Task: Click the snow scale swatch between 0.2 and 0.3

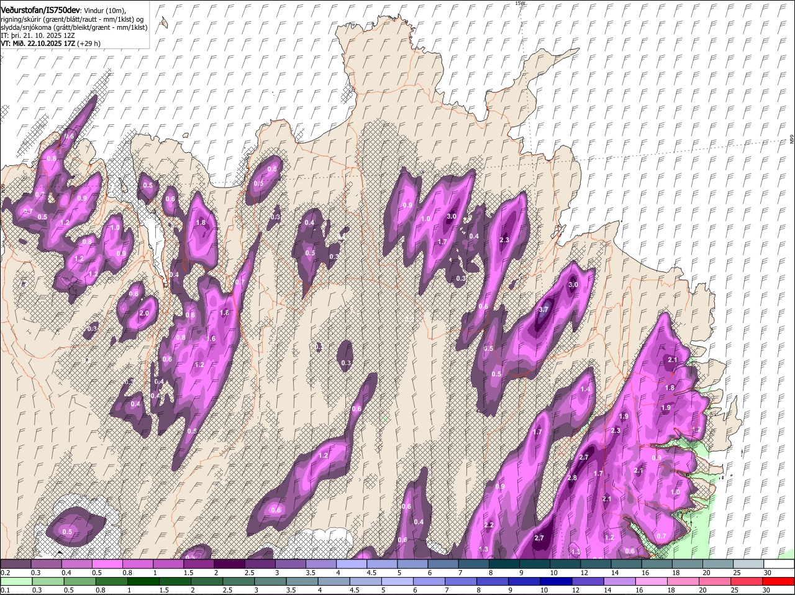Action: [16, 564]
